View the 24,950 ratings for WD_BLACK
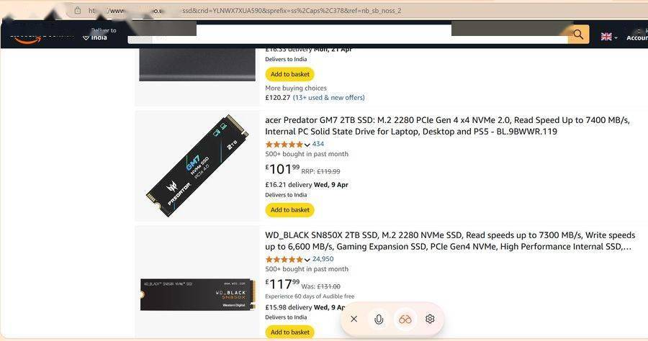 [x=323, y=259]
